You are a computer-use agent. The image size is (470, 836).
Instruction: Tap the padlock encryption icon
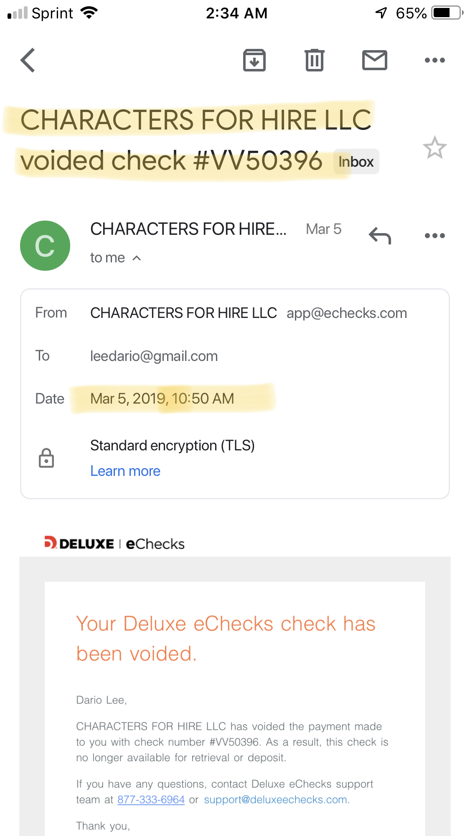click(x=46, y=458)
